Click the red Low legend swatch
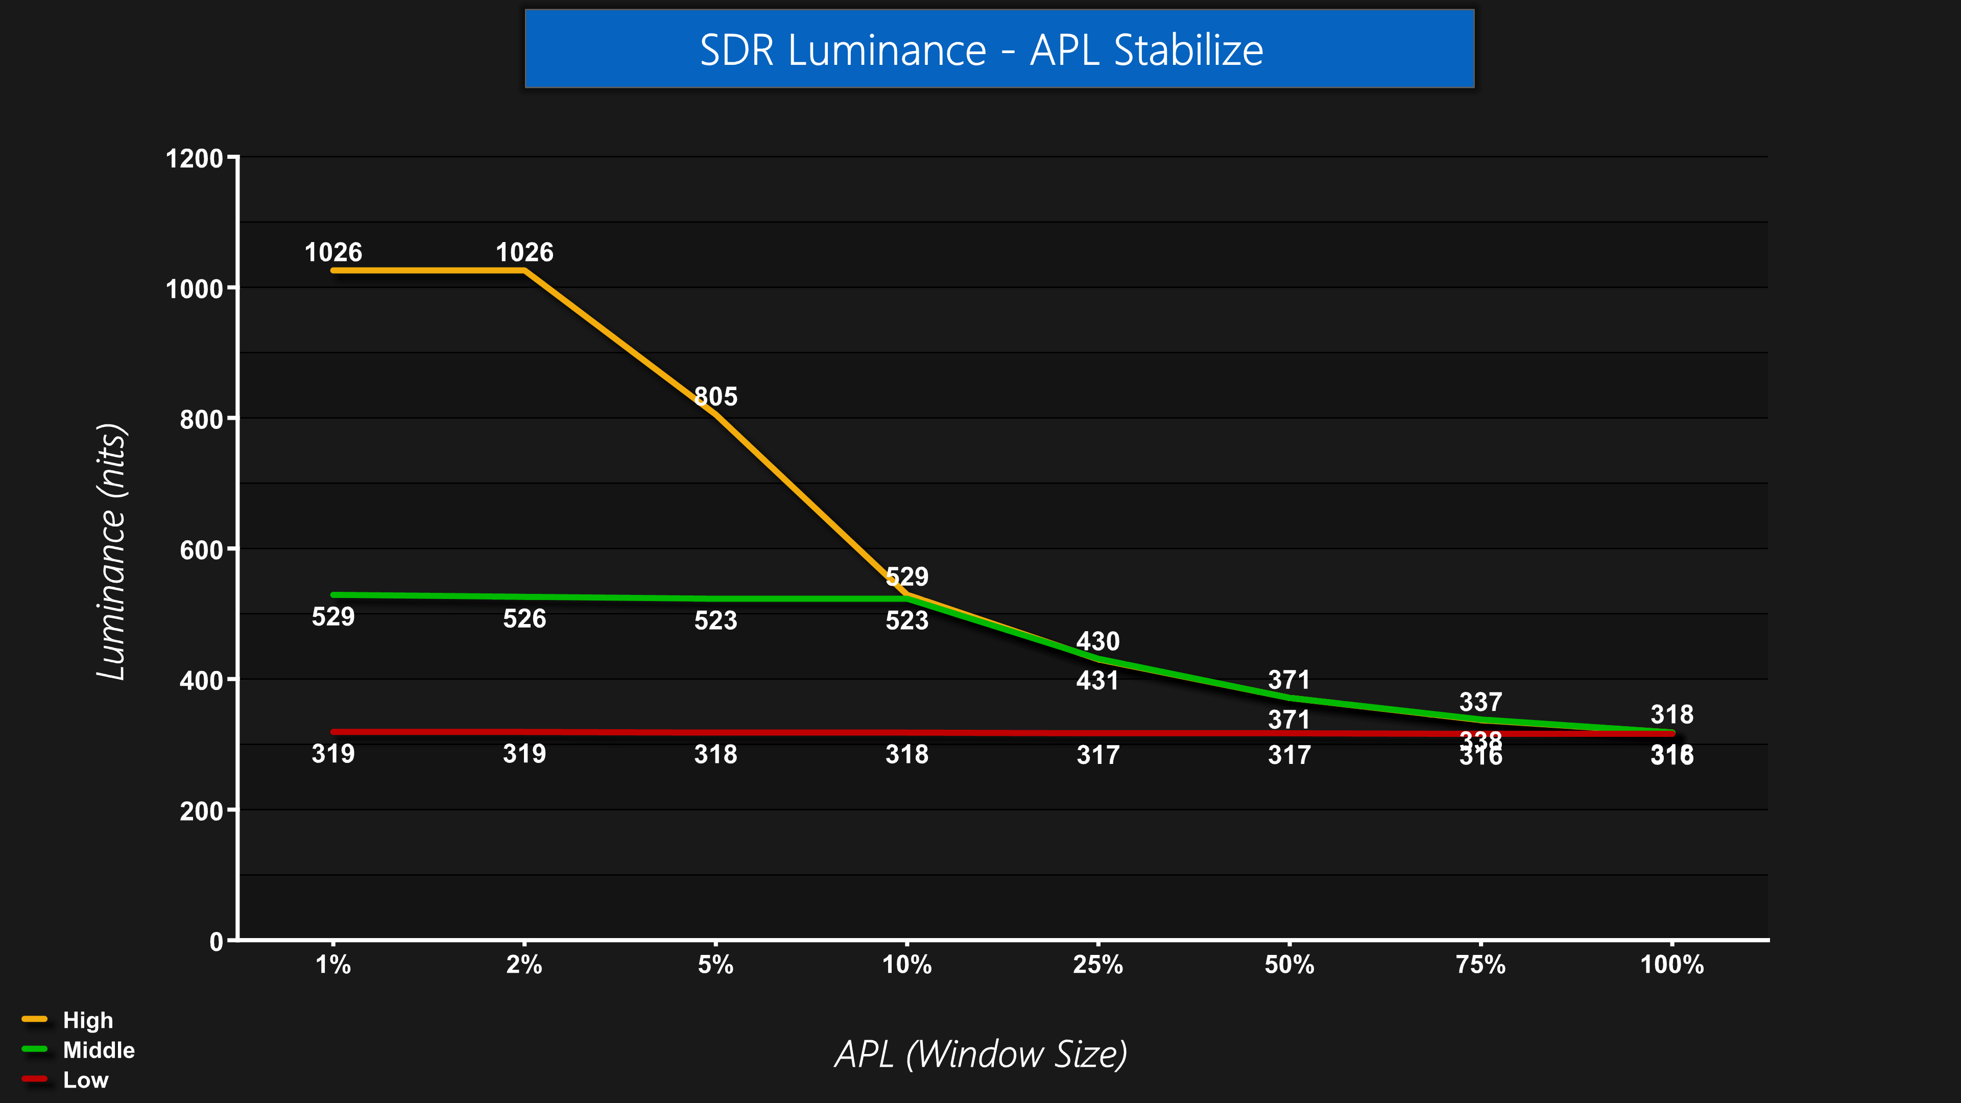 click(x=35, y=1080)
